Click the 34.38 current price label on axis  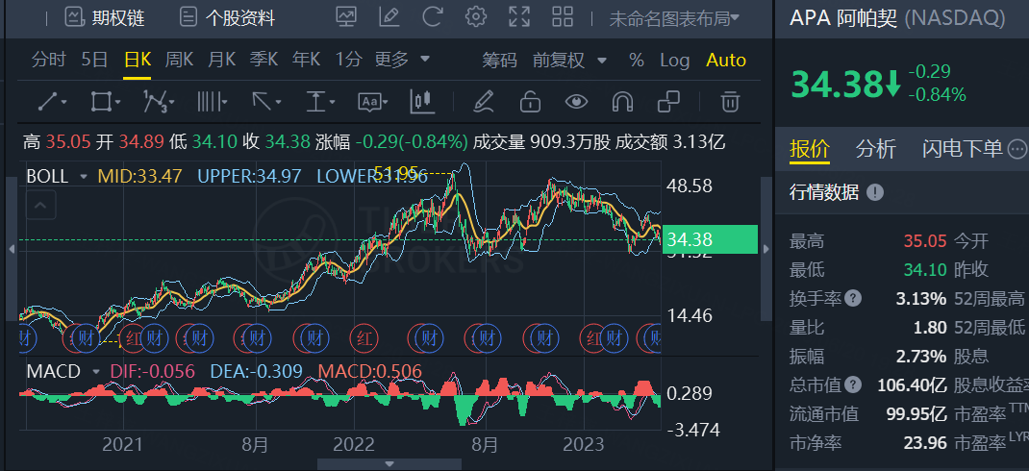point(710,239)
